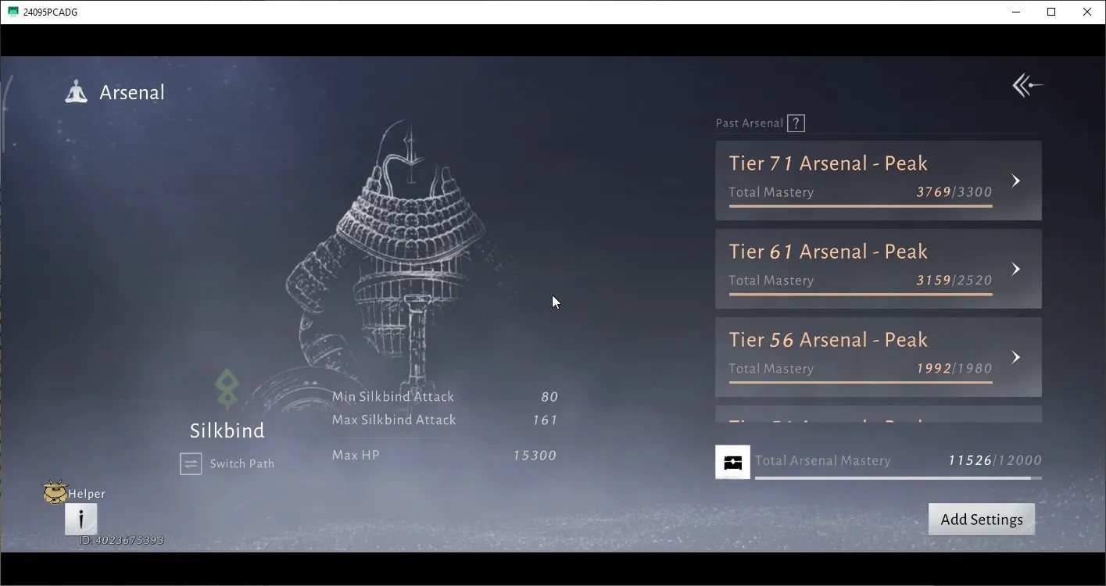Click the Max Silkbind Attack value 161
This screenshot has width=1106, height=586.
coord(545,420)
